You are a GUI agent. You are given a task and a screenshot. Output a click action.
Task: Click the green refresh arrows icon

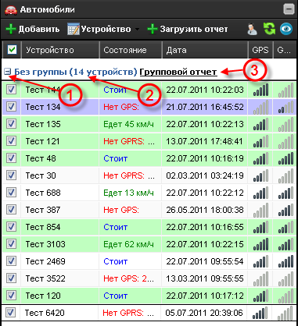click(x=269, y=29)
